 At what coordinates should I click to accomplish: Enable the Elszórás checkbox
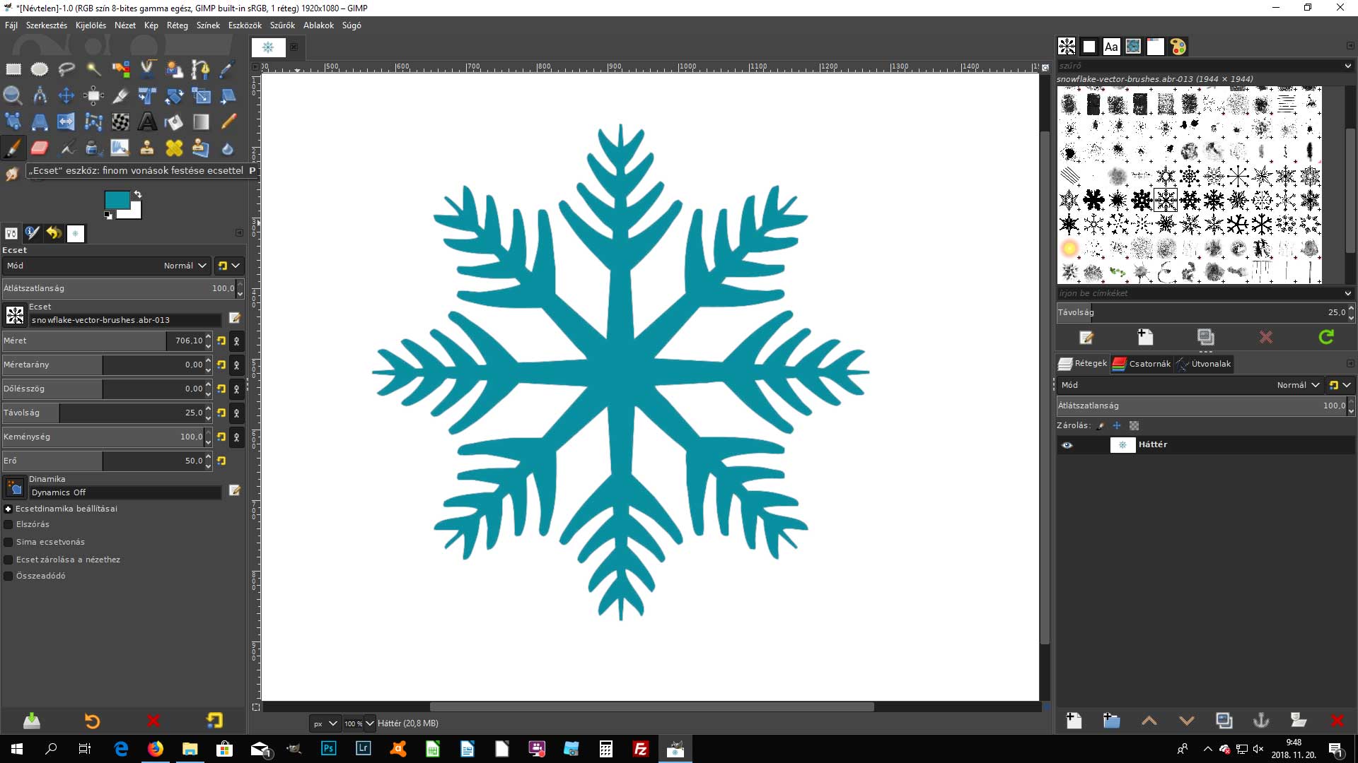(9, 524)
